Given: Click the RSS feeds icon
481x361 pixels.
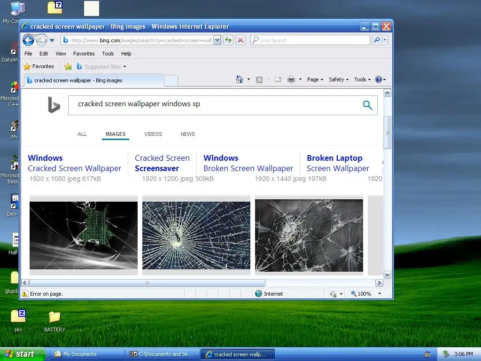Looking at the screenshot, I should tap(259, 80).
